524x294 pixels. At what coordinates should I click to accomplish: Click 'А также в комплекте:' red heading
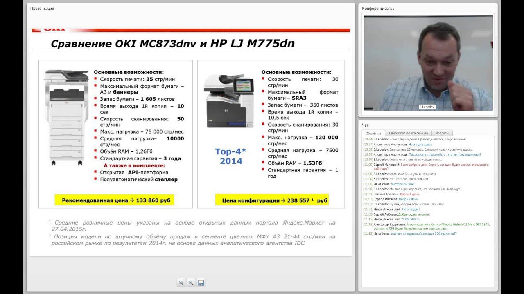point(134,165)
